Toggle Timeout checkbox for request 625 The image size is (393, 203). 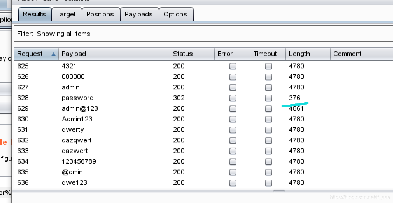pyautogui.click(x=269, y=66)
